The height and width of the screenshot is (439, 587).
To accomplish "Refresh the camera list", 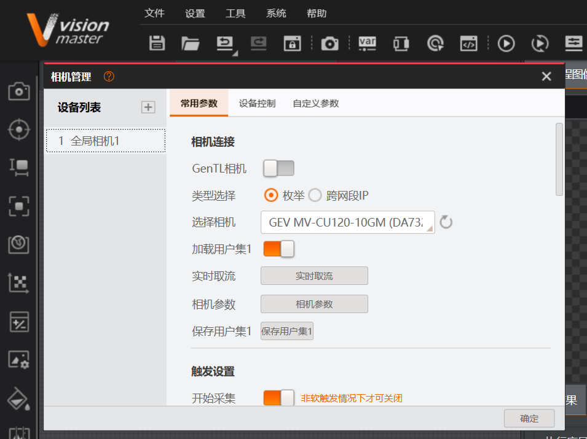I will (446, 222).
